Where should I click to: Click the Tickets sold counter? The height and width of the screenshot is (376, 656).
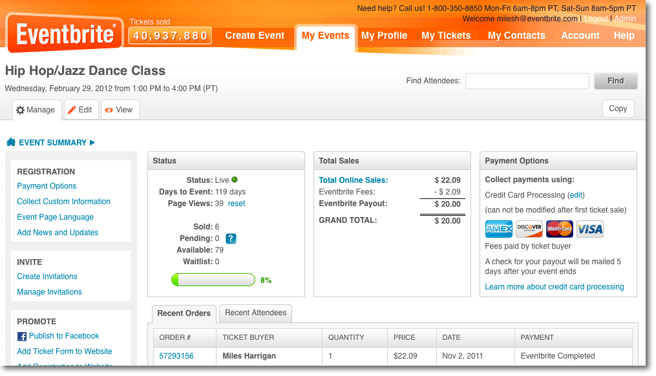point(170,36)
